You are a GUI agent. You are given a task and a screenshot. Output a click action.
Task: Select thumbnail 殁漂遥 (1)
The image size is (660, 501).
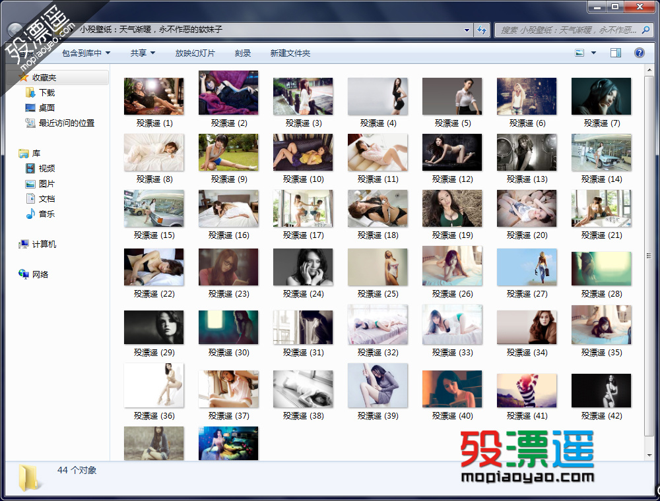154,96
